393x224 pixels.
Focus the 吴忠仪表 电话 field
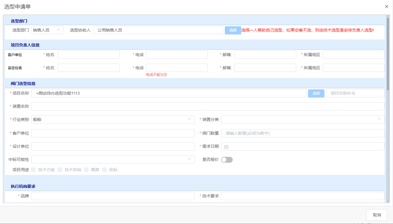177,68
